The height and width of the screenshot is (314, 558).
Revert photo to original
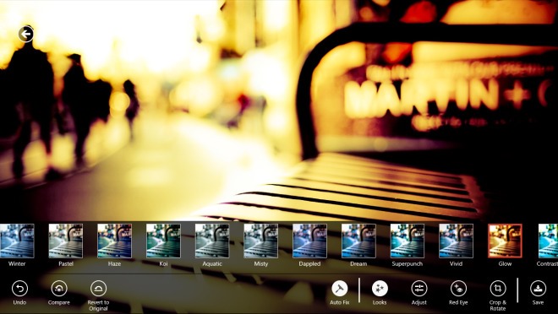coord(98,289)
